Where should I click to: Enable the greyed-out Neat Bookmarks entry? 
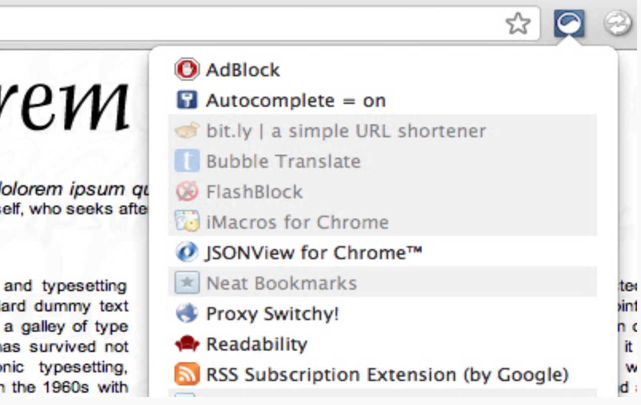(382, 283)
